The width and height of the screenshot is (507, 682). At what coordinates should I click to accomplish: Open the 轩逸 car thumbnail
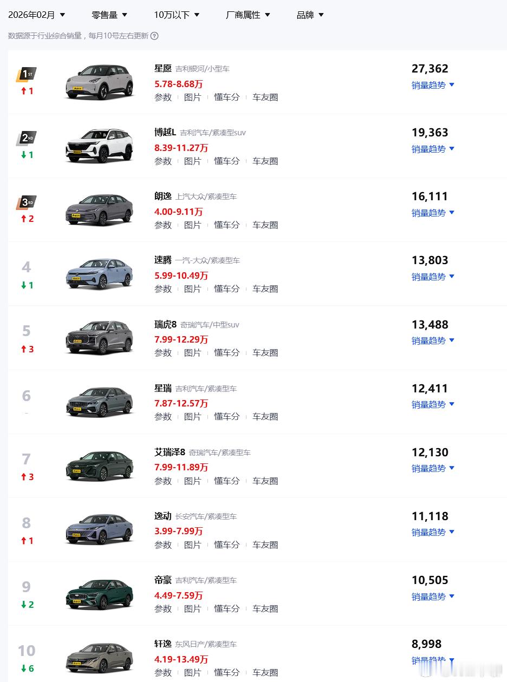(99, 657)
